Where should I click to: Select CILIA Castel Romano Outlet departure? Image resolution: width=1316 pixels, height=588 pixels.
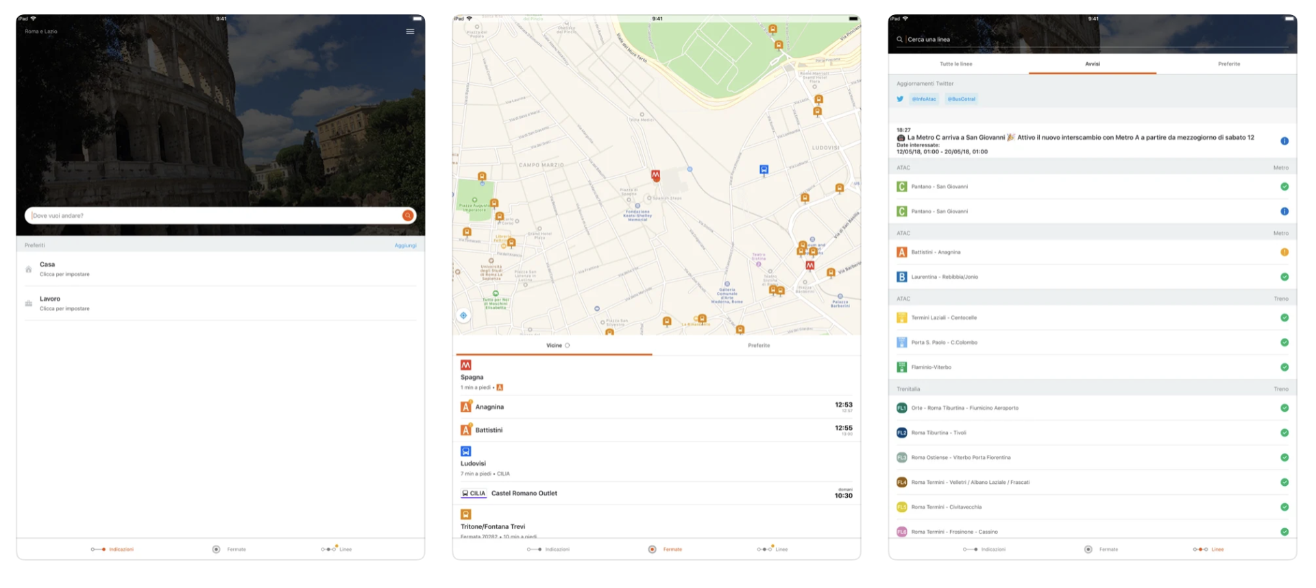pos(657,493)
